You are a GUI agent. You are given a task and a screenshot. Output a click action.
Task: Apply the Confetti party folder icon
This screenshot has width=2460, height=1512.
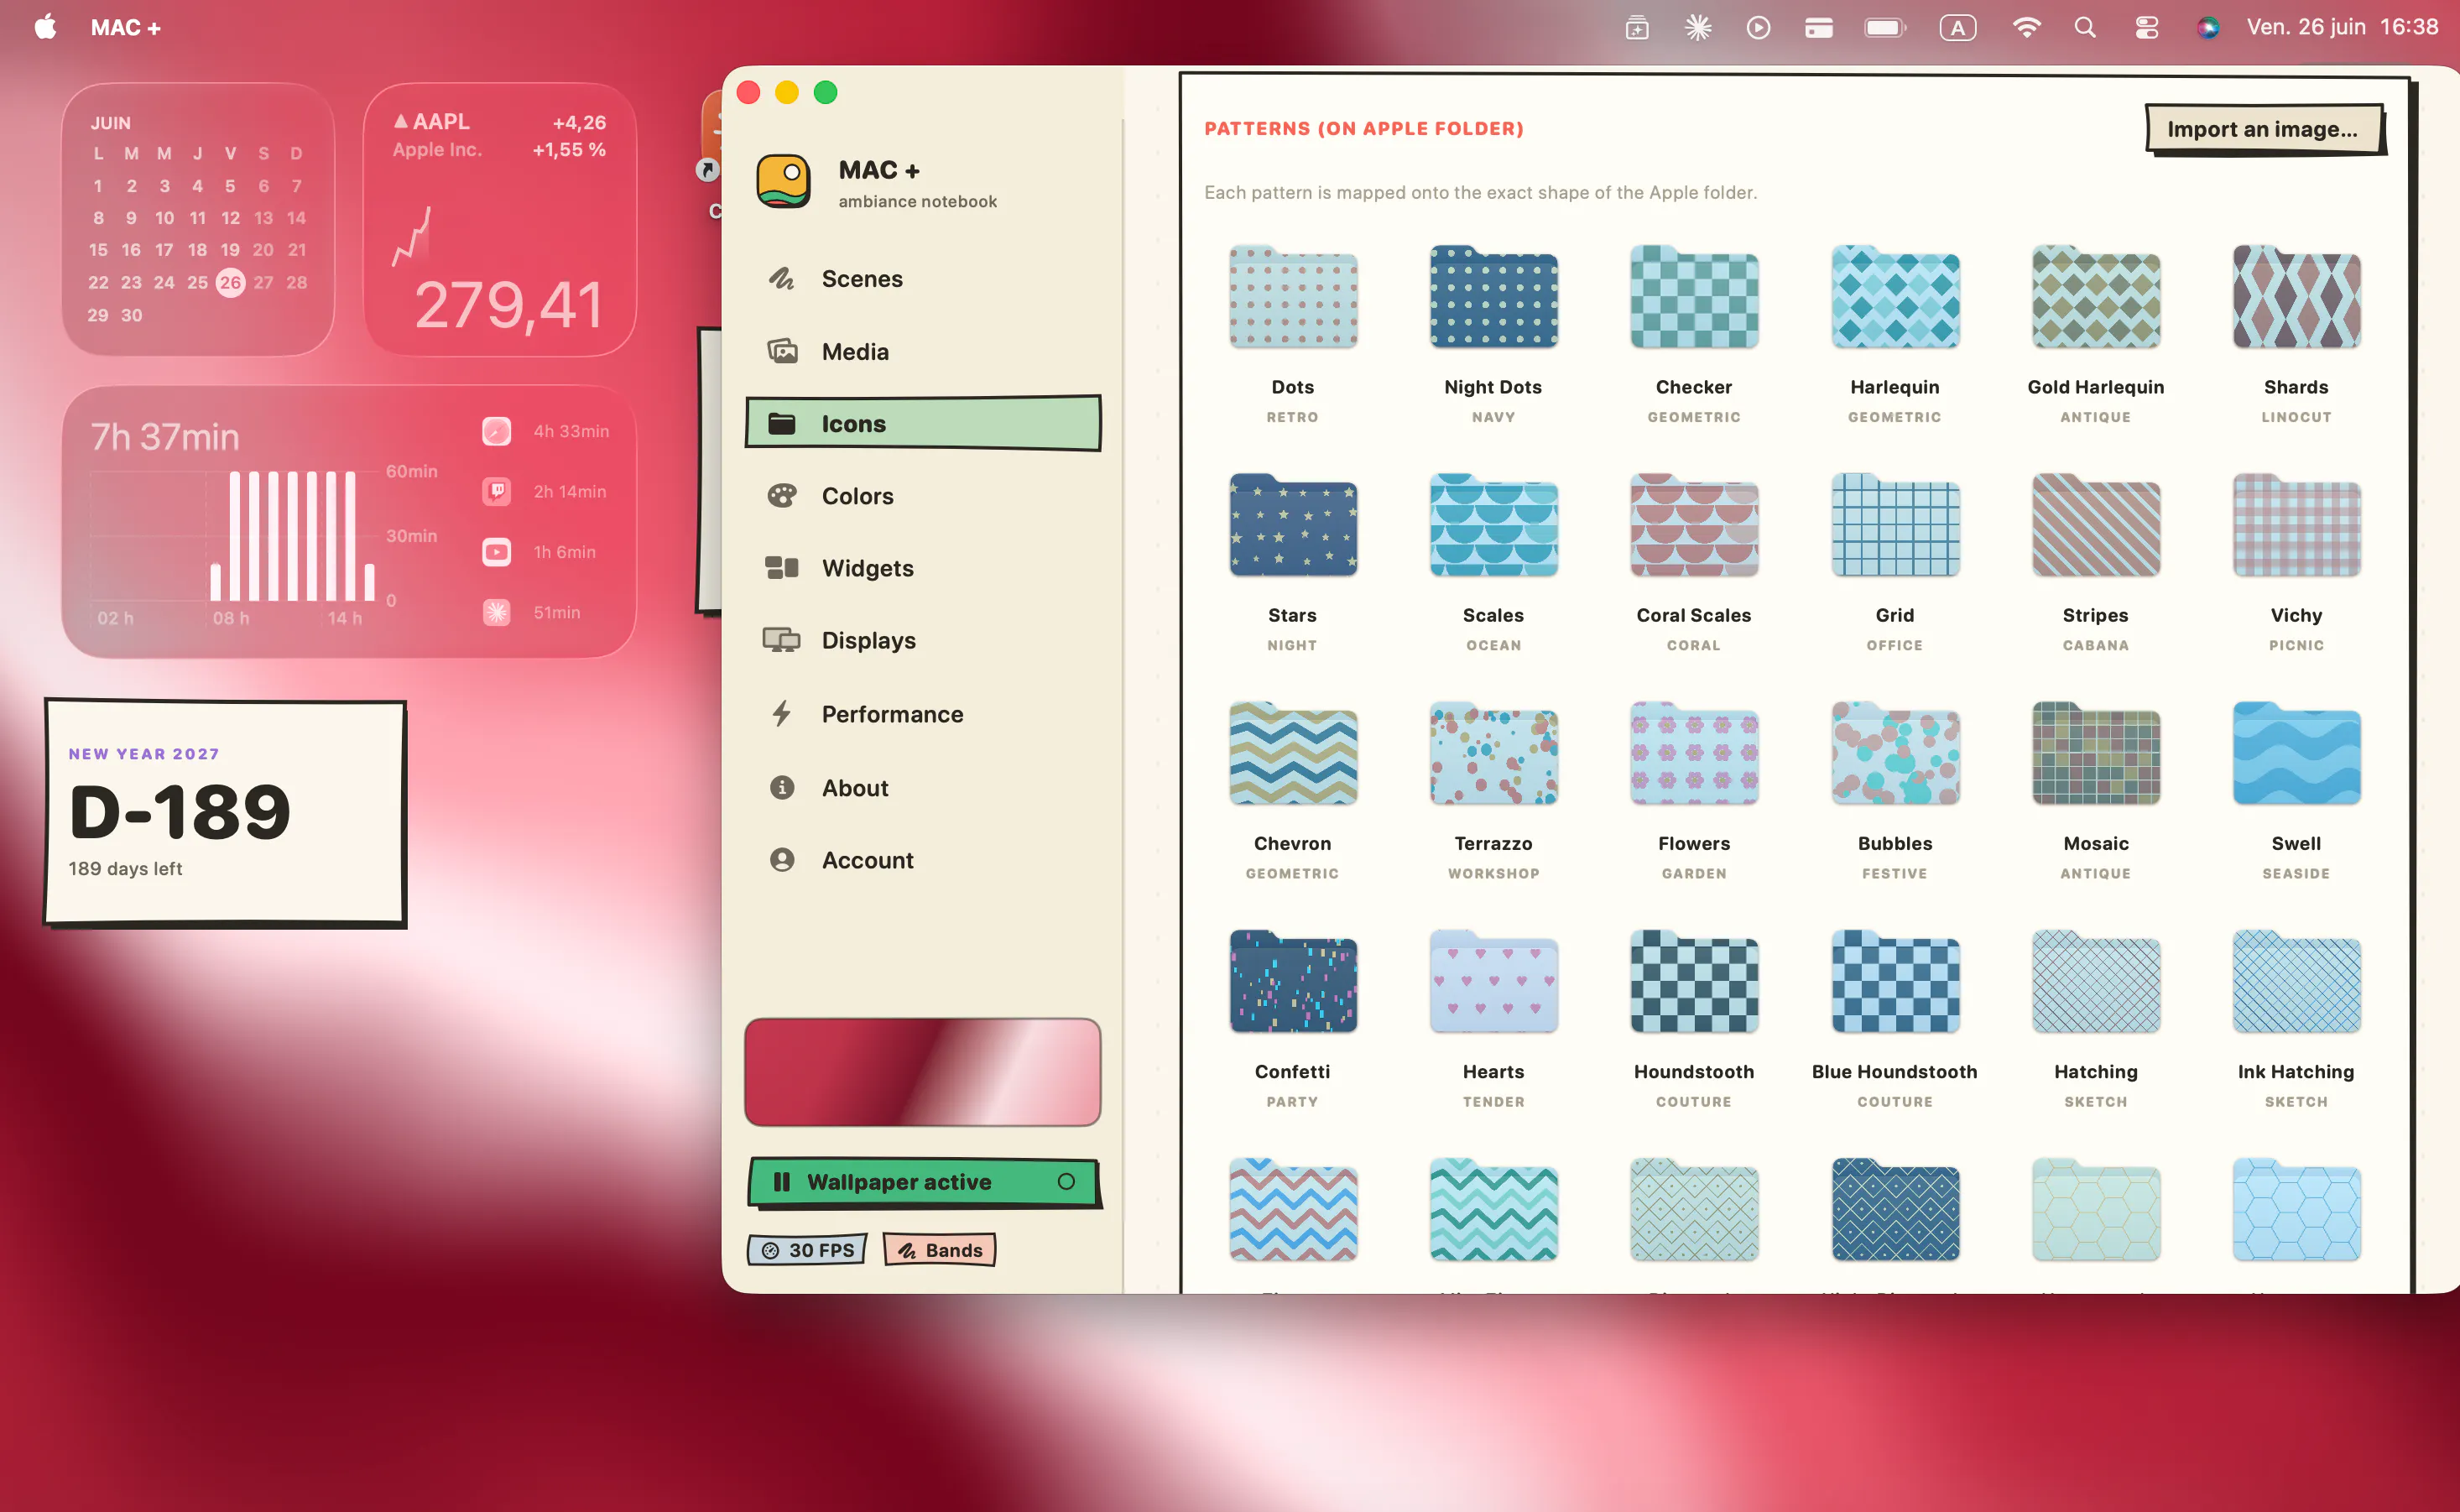coord(1293,981)
